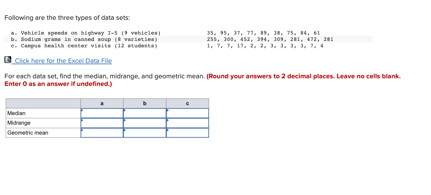Click the Median answer cell under column b
Image resolution: width=431 pixels, height=195 pixels.
click(145, 113)
